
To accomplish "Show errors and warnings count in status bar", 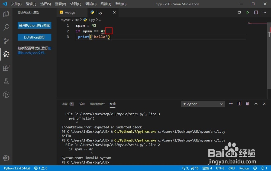I will click(x=41, y=168).
